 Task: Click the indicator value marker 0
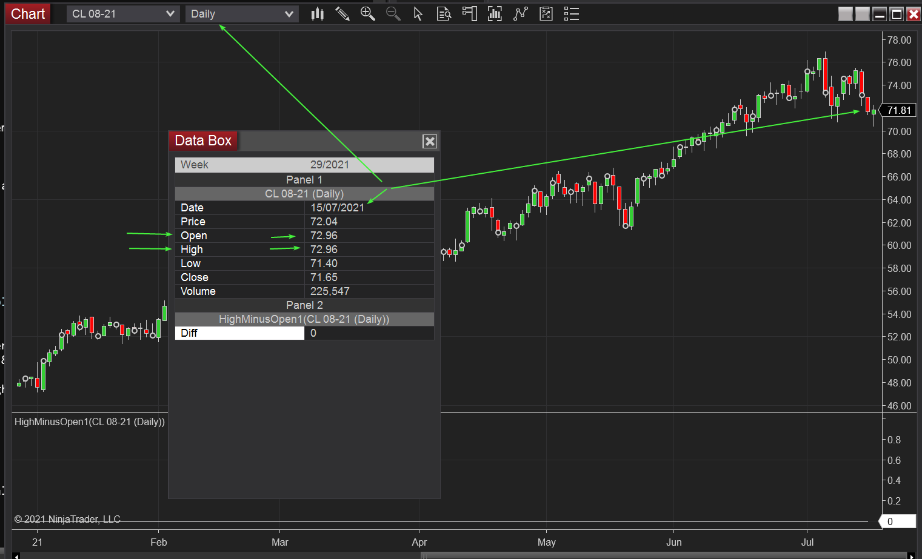[898, 521]
